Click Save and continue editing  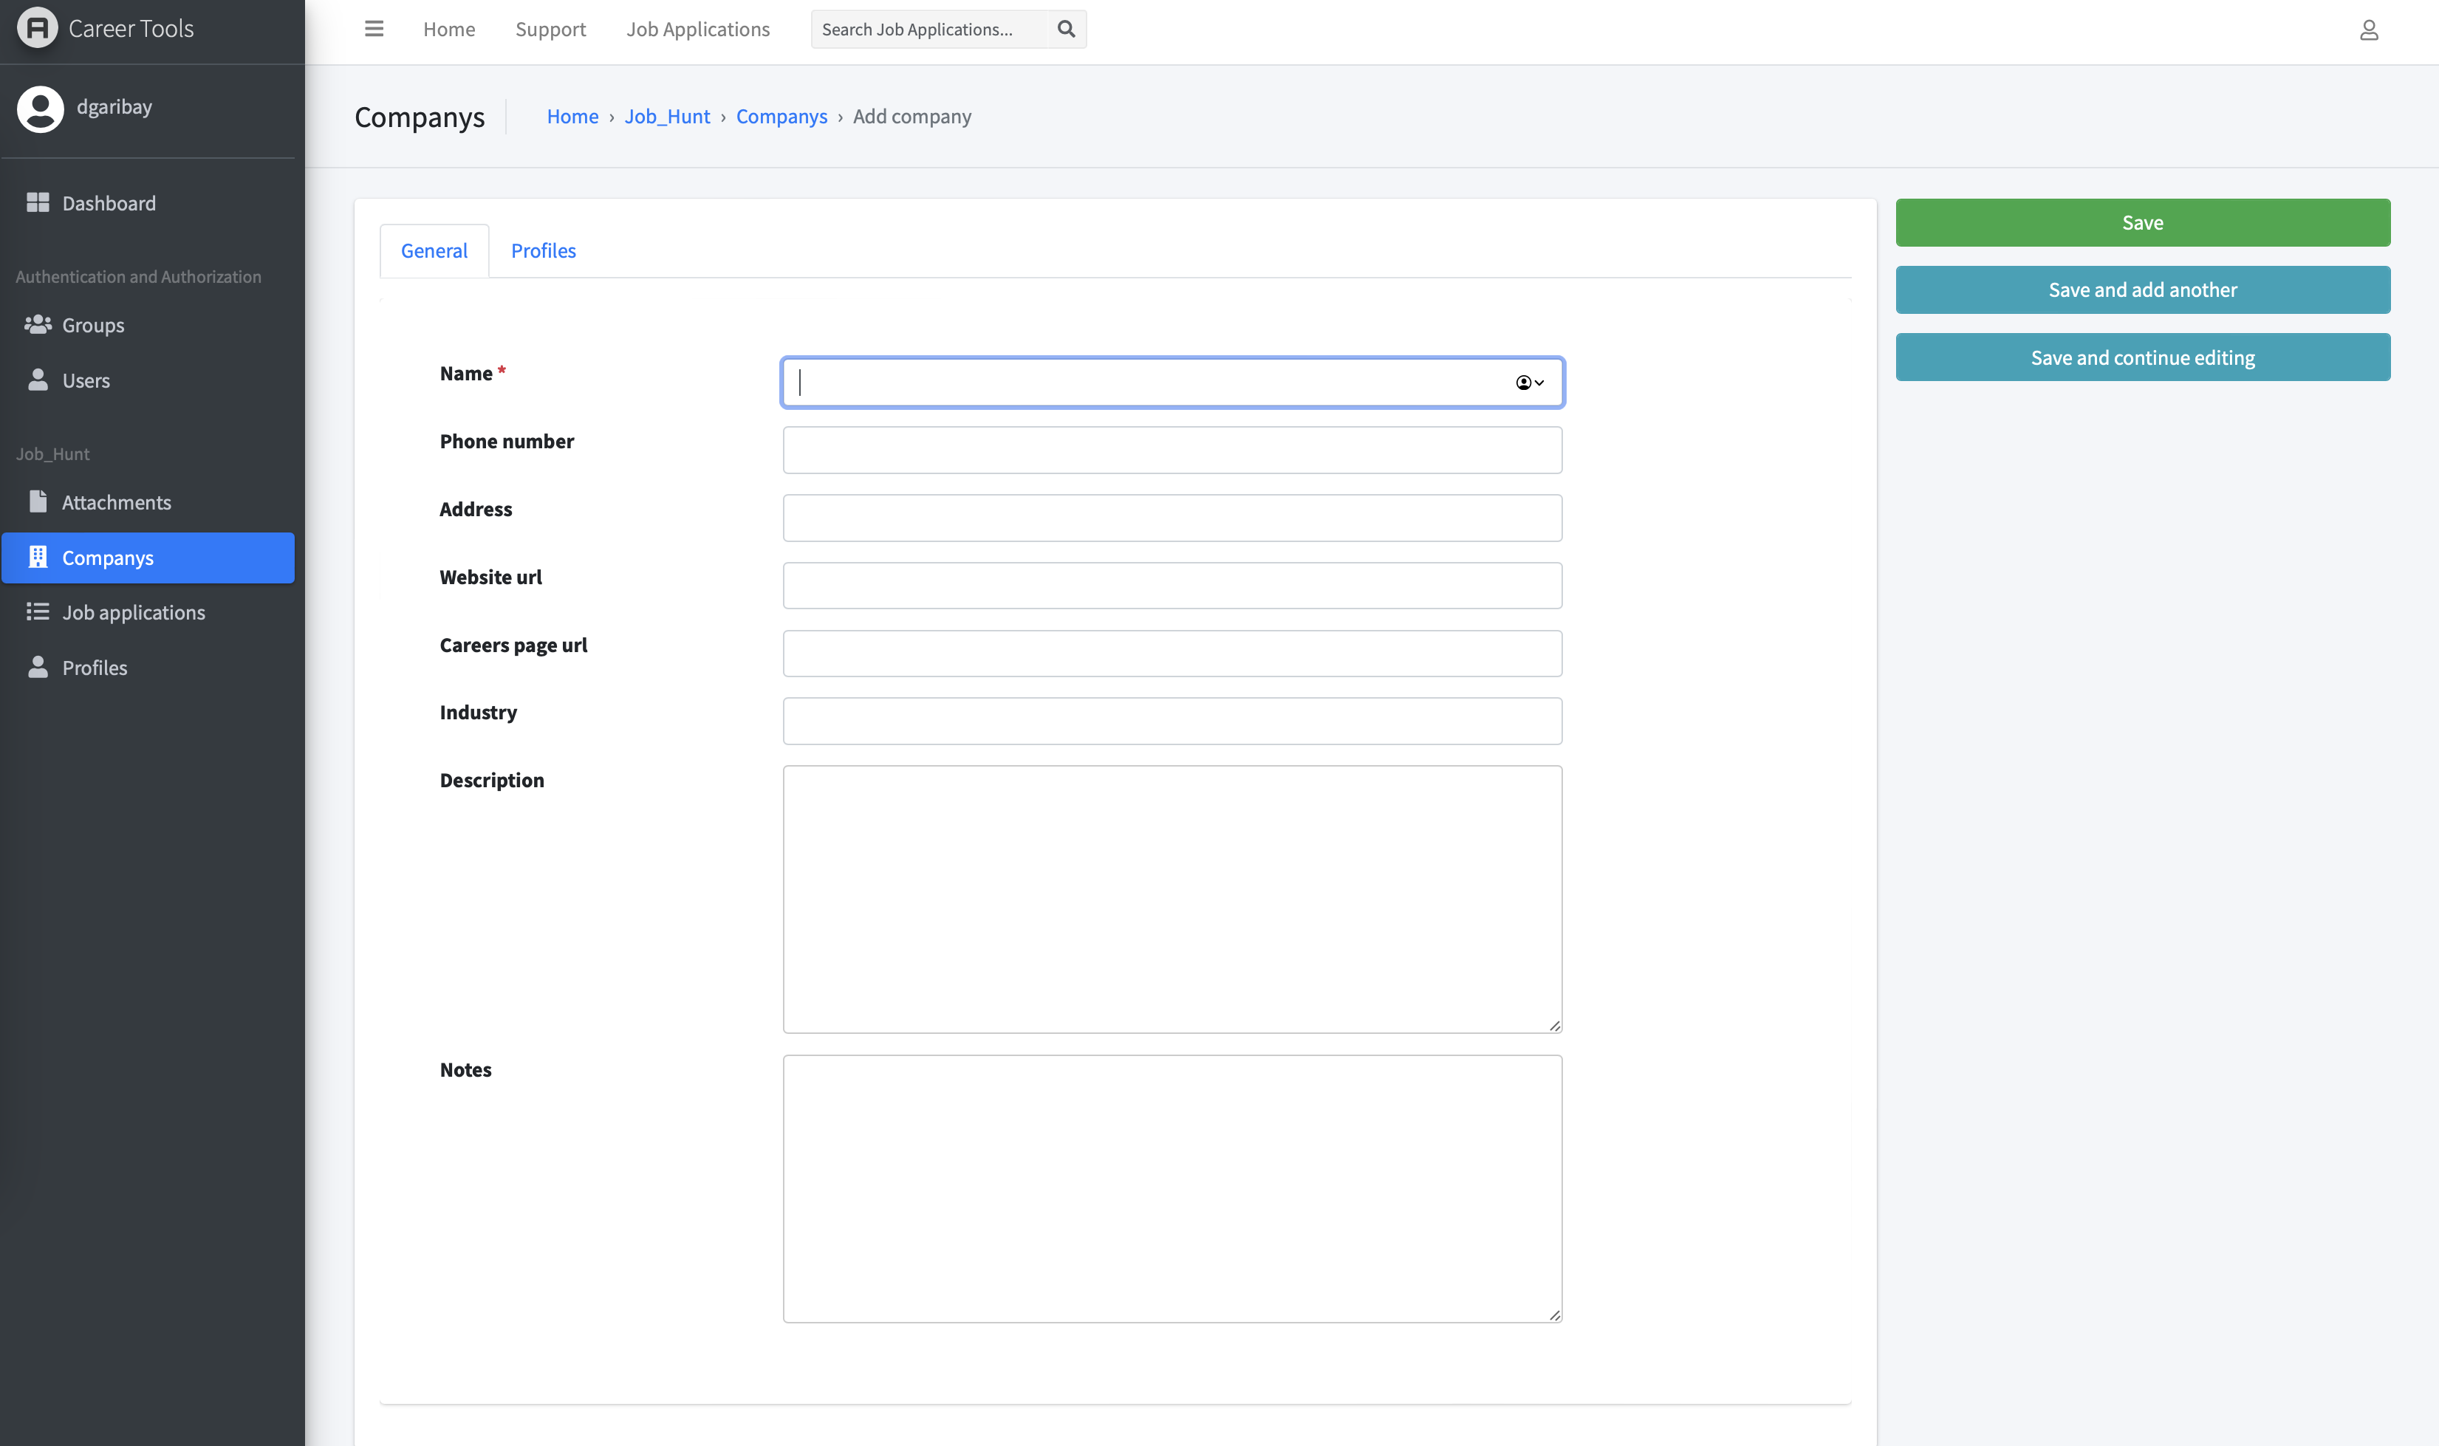(x=2142, y=357)
